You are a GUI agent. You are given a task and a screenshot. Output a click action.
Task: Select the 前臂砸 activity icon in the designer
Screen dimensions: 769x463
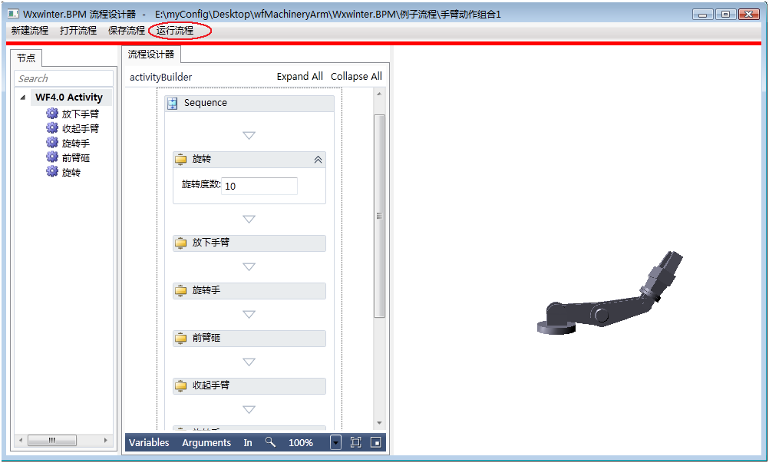[x=181, y=338]
